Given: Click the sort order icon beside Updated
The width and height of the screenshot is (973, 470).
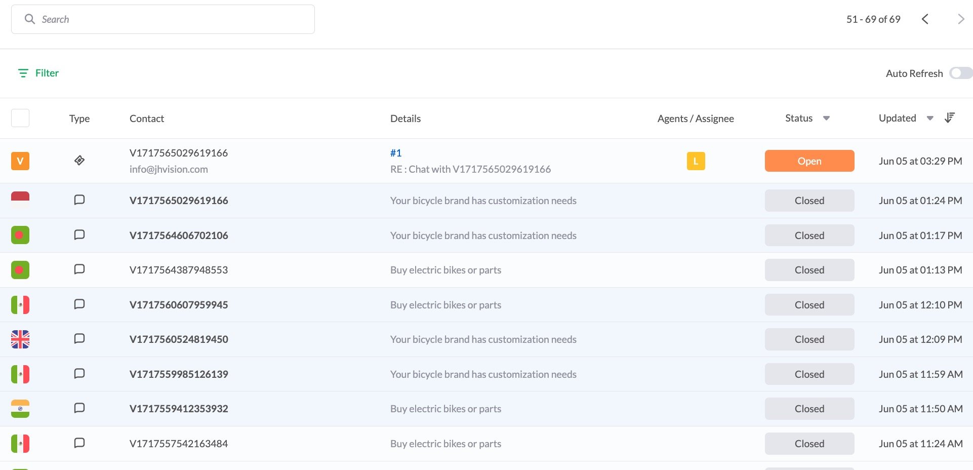Looking at the screenshot, I should (x=950, y=118).
